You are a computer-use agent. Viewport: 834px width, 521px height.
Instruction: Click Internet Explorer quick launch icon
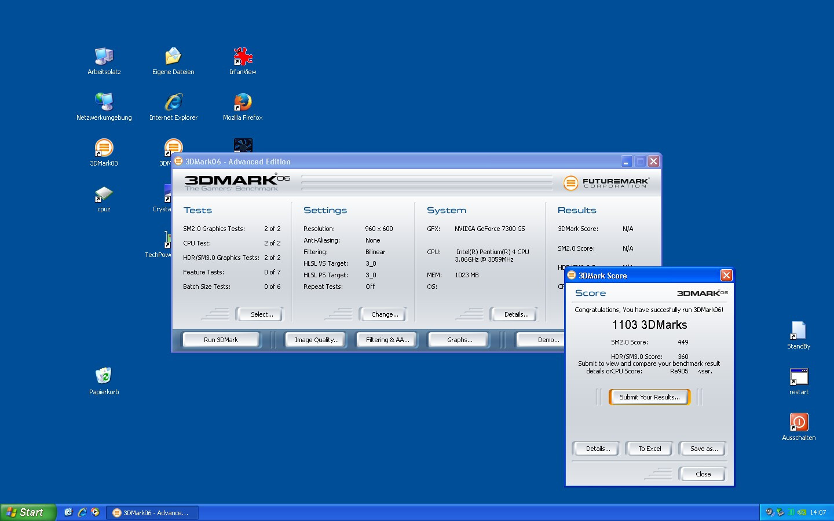(x=82, y=512)
